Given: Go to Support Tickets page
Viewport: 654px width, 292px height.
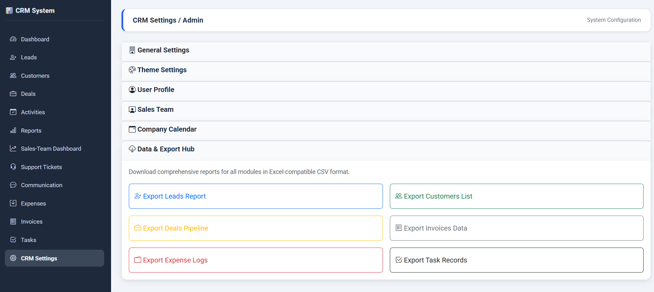Looking at the screenshot, I should (x=54, y=167).
